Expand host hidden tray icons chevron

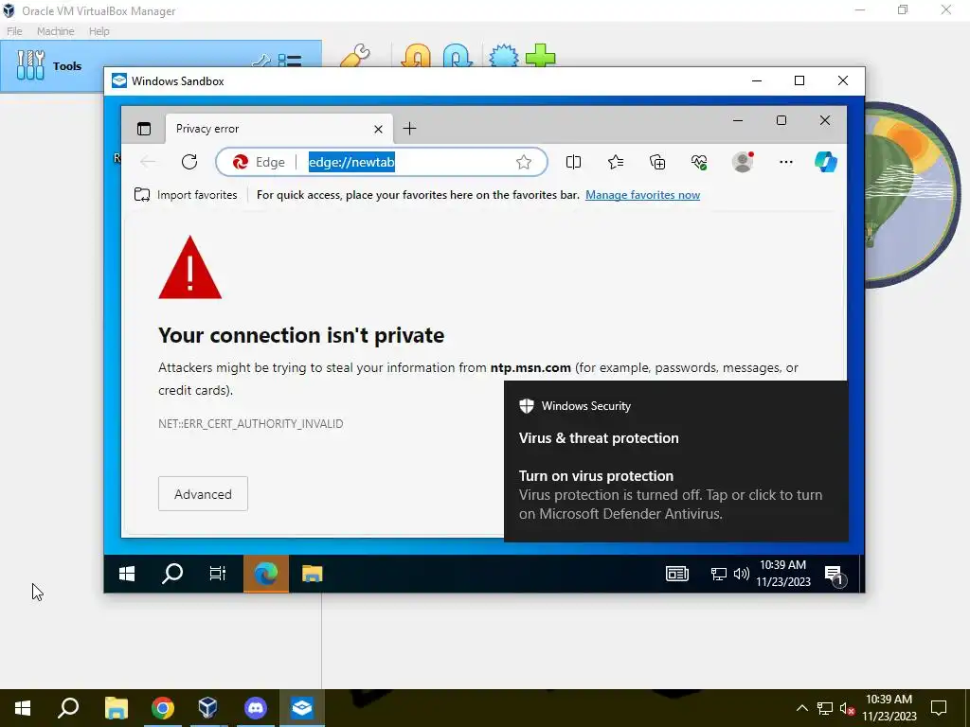(x=801, y=708)
